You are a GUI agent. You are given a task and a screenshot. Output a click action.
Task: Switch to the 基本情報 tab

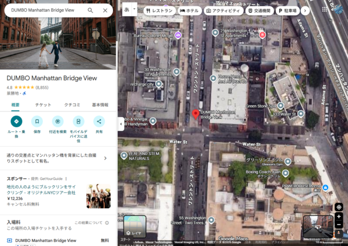100,105
